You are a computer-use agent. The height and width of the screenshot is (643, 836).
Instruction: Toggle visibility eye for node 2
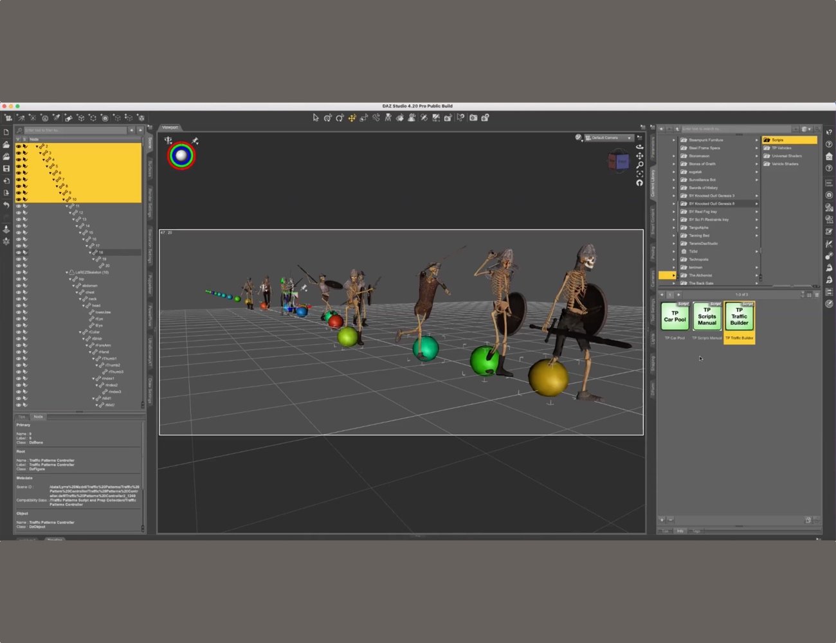pyautogui.click(x=18, y=146)
